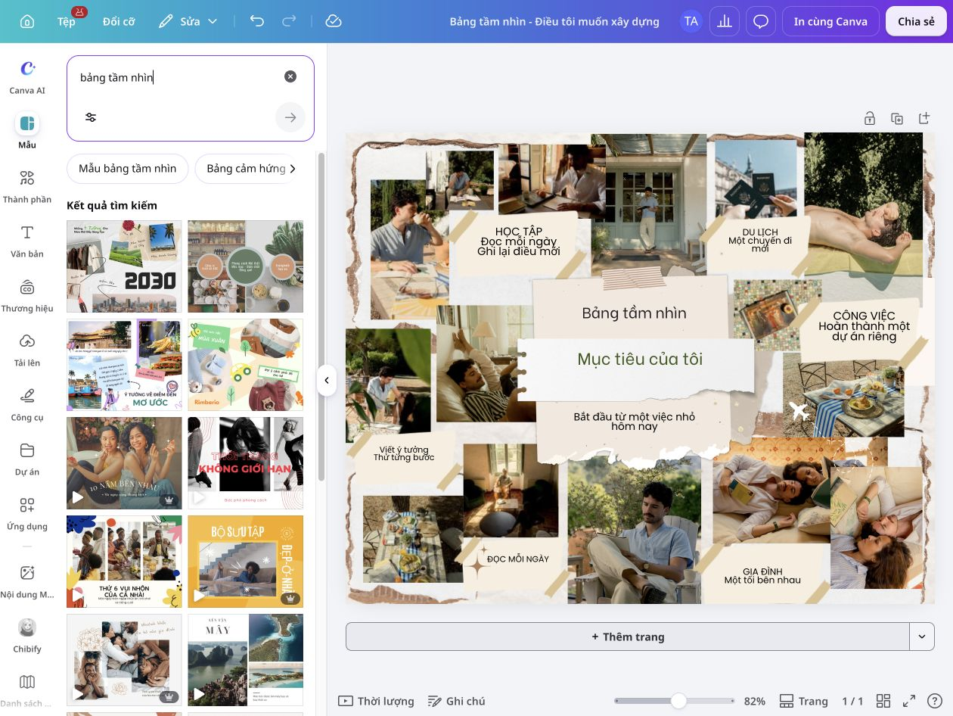
Task: Choose the Mơ Ước destination template
Action: pos(124,365)
